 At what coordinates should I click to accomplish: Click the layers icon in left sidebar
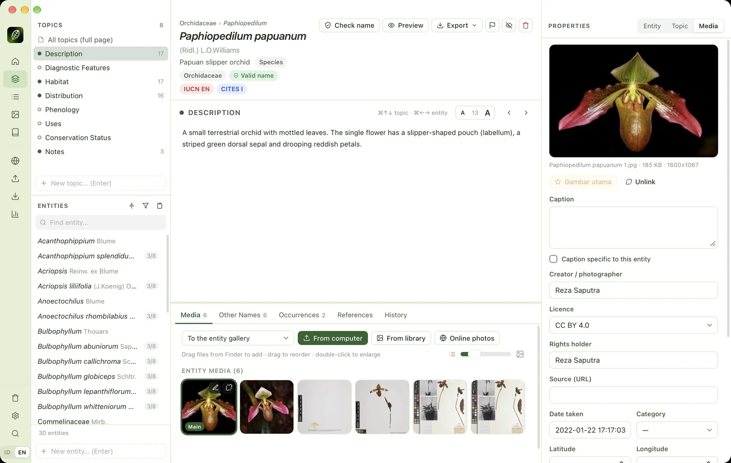pyautogui.click(x=15, y=79)
